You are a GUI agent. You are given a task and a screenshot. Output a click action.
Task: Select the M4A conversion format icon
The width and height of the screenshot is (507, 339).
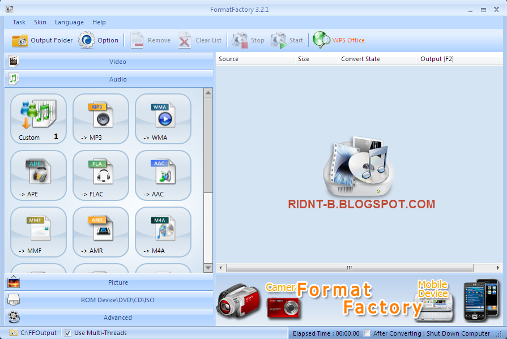click(x=163, y=232)
